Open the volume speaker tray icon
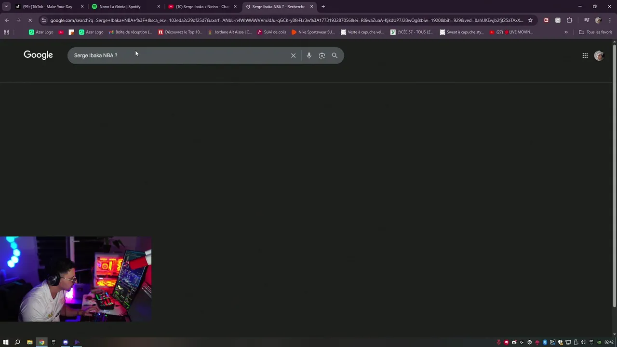Screen dimensions: 617x347 click(x=583, y=342)
